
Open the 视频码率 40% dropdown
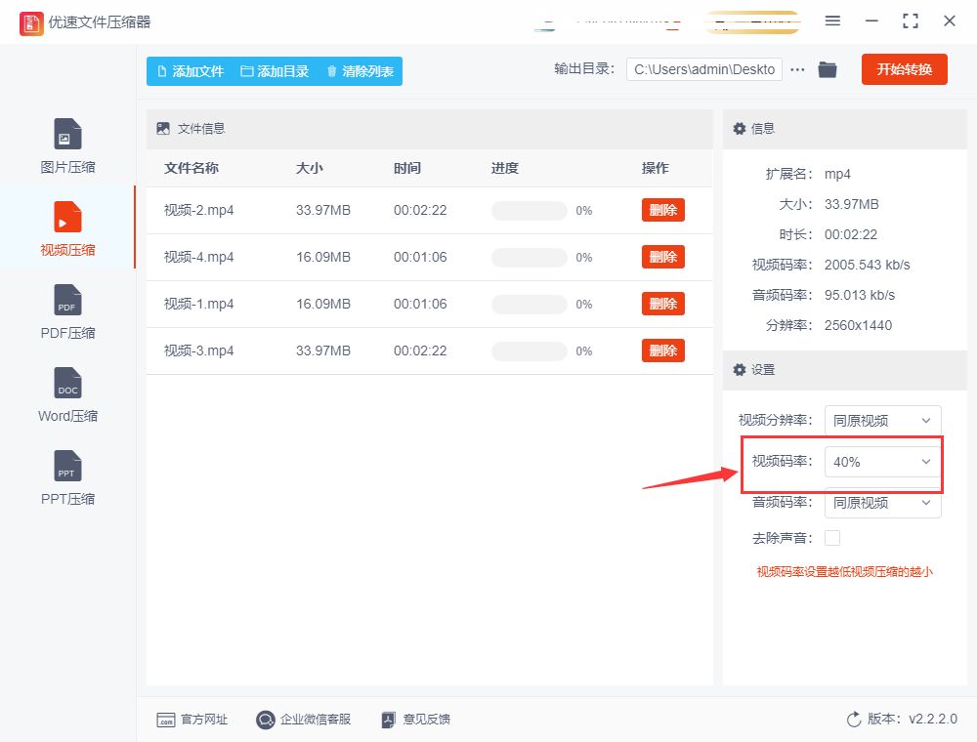point(882,462)
